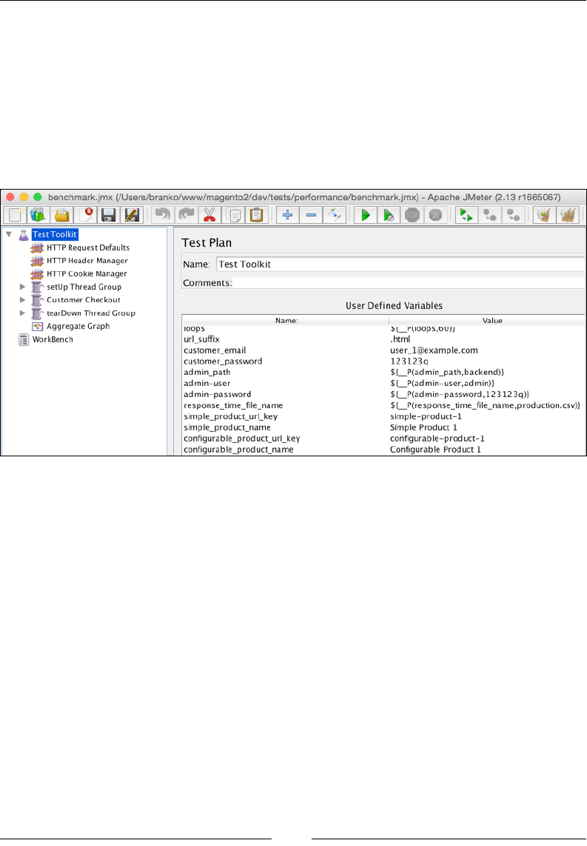The image size is (587, 846).
Task: Select the customer_password variable name
Action: click(x=223, y=362)
